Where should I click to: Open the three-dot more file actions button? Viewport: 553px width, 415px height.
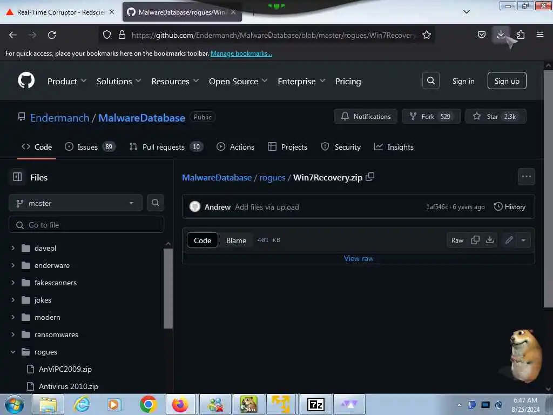click(526, 177)
